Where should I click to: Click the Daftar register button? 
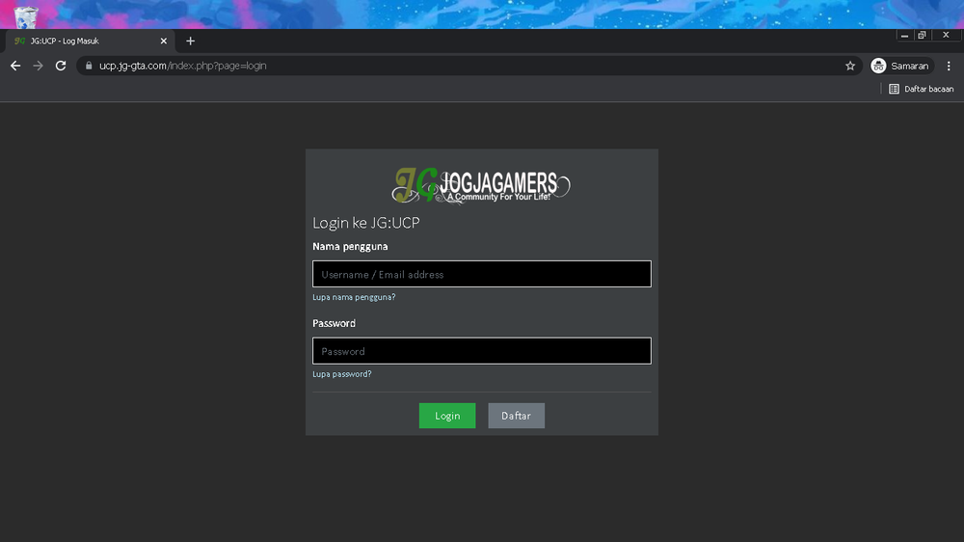tap(516, 416)
